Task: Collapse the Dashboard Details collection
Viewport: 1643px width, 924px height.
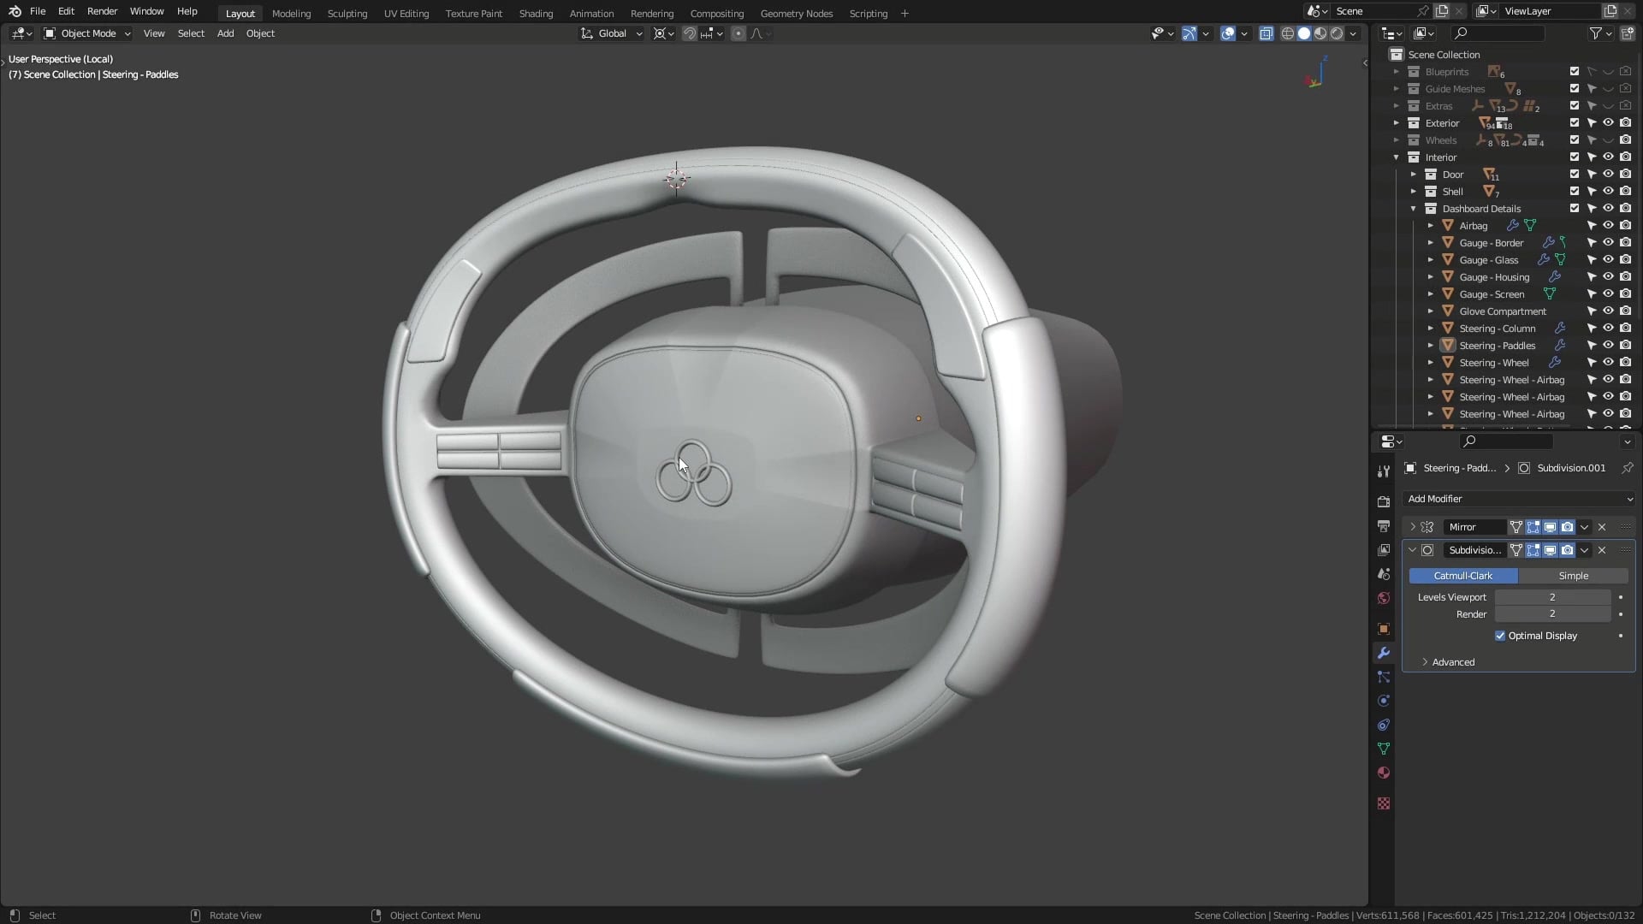Action: pyautogui.click(x=1414, y=209)
